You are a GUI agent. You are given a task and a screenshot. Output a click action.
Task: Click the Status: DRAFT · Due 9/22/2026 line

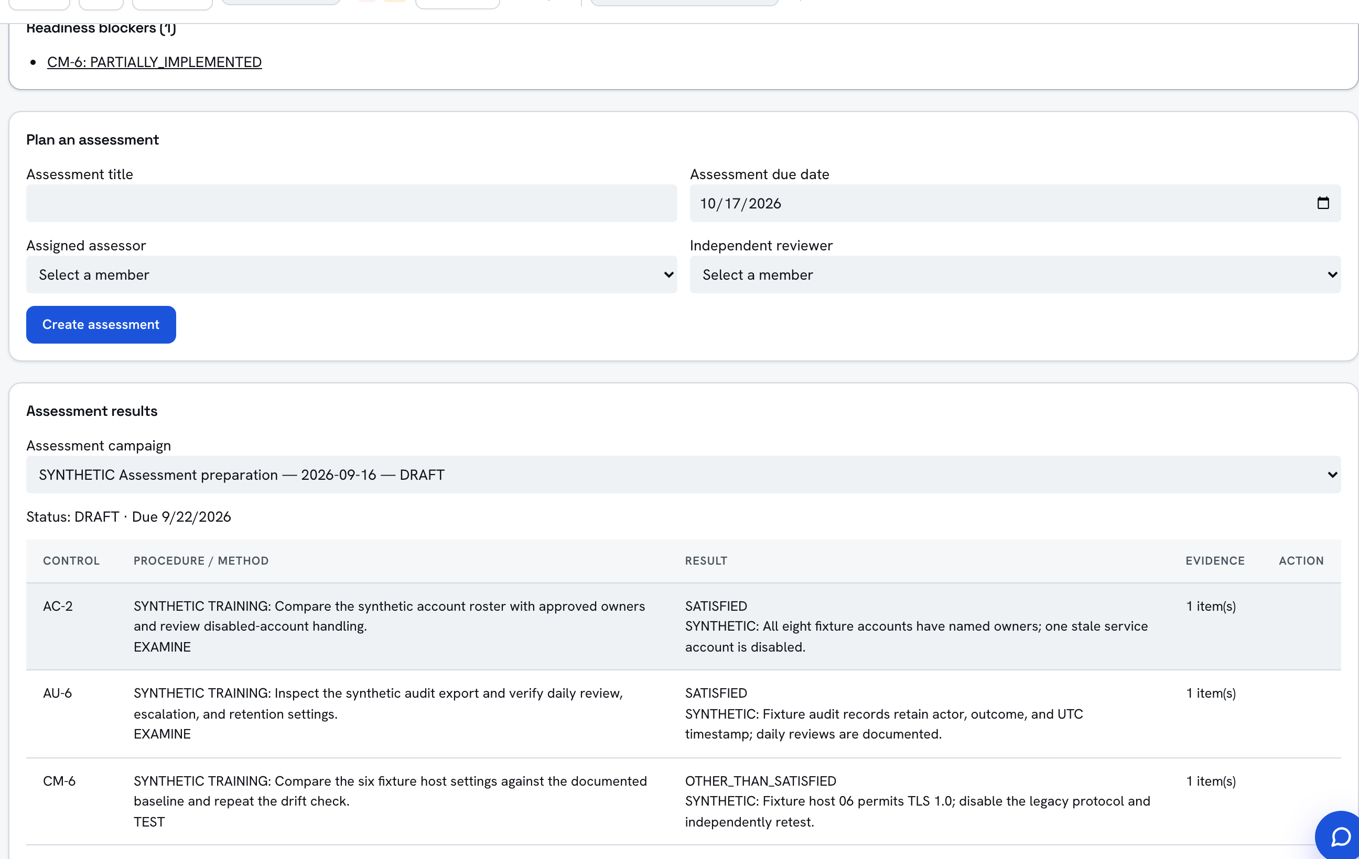(x=128, y=517)
